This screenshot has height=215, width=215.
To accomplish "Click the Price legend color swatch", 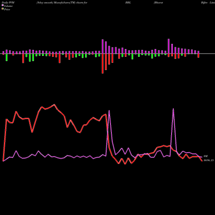I will click(3, 9).
